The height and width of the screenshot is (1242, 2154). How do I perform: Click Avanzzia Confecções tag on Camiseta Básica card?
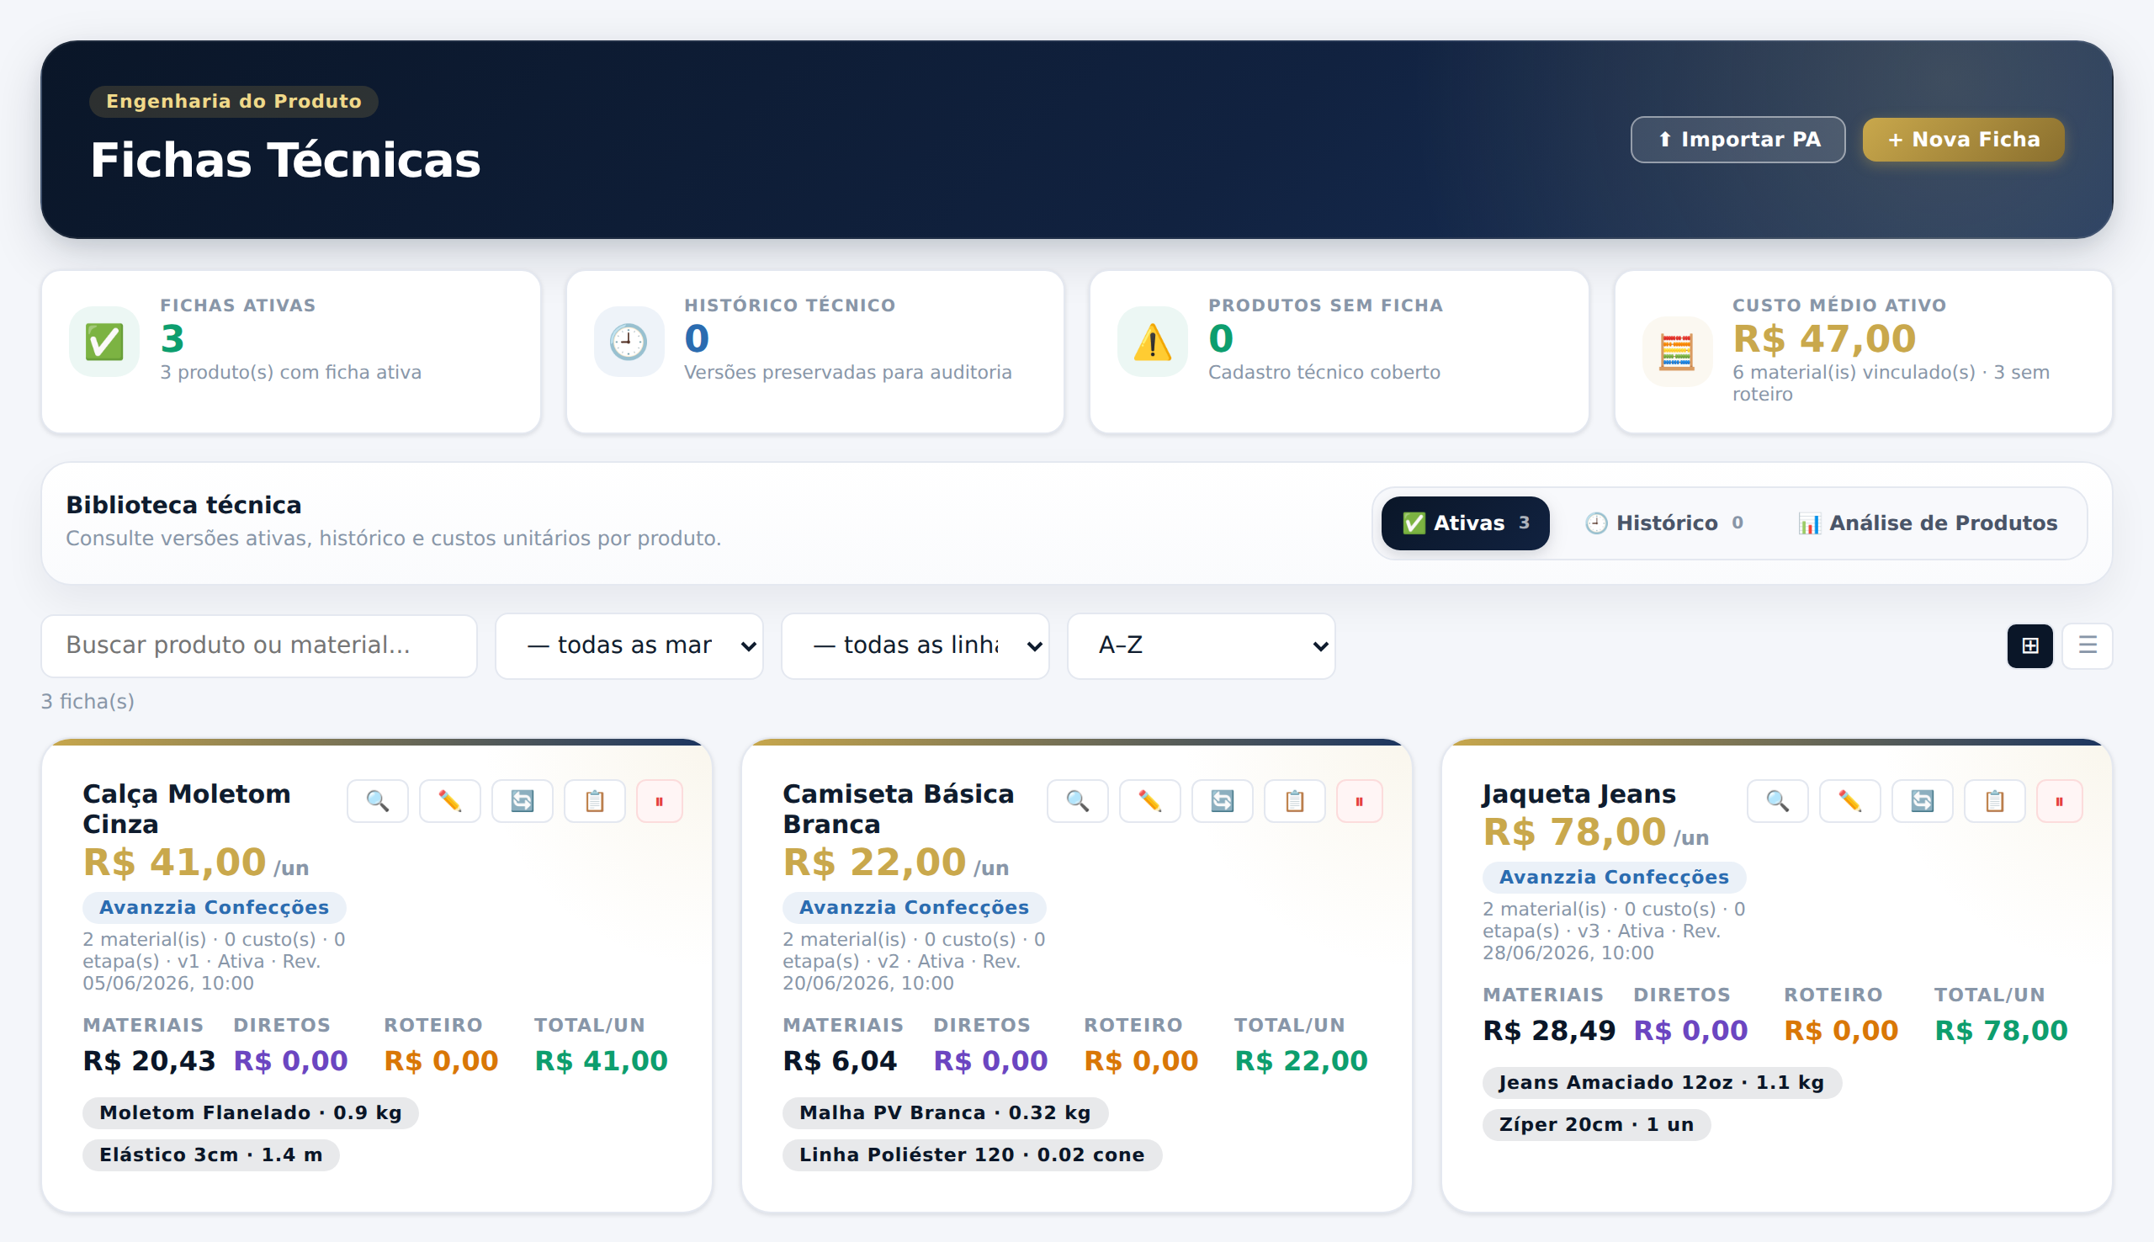coord(914,907)
